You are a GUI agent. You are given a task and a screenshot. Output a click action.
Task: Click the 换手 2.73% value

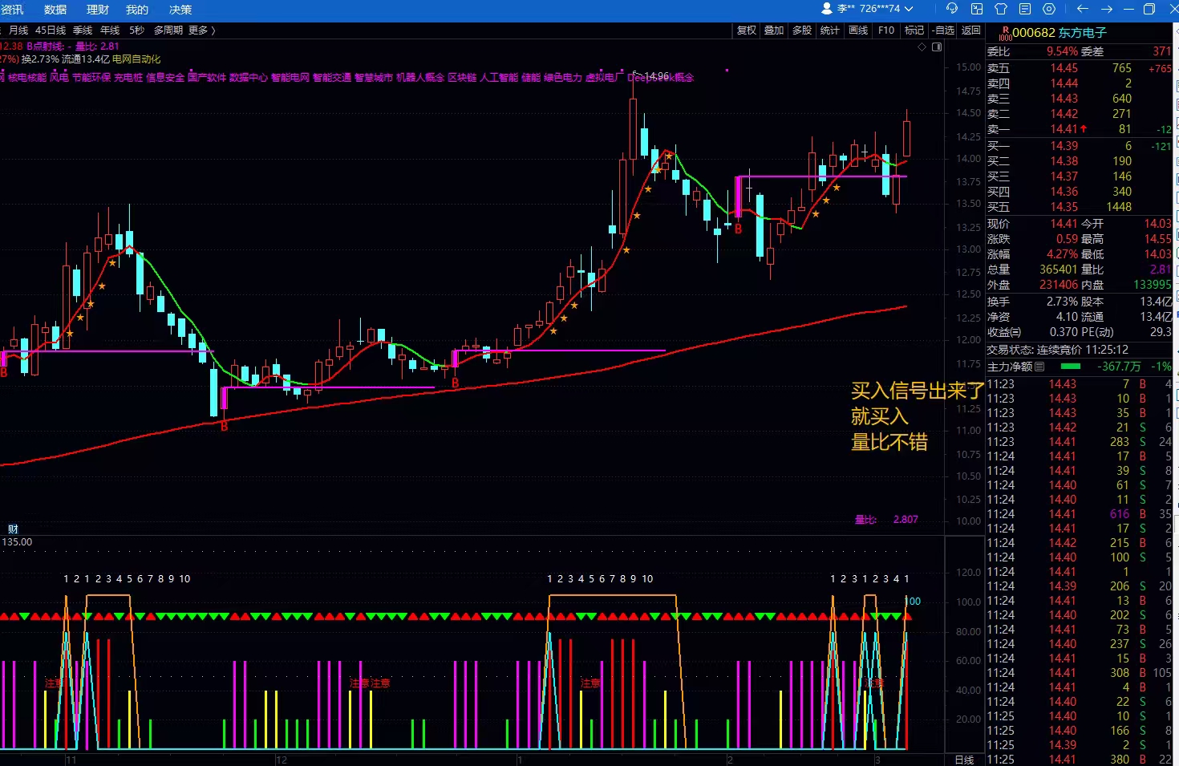click(1062, 302)
